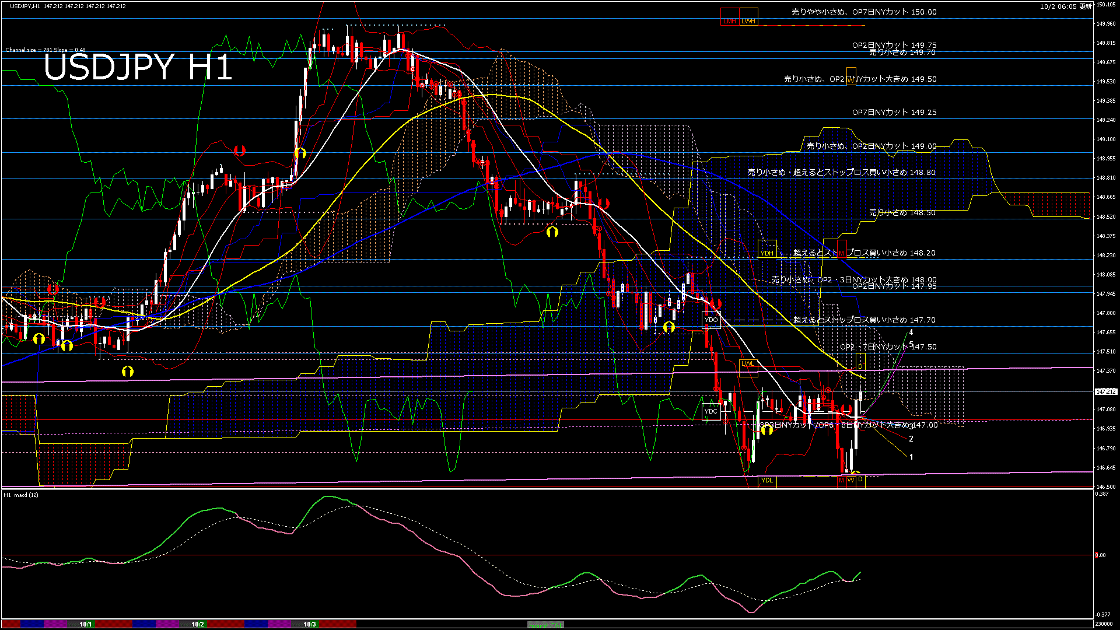Select the 10/1 date marker on timeline
This screenshot has height=630, width=1120.
click(x=86, y=624)
